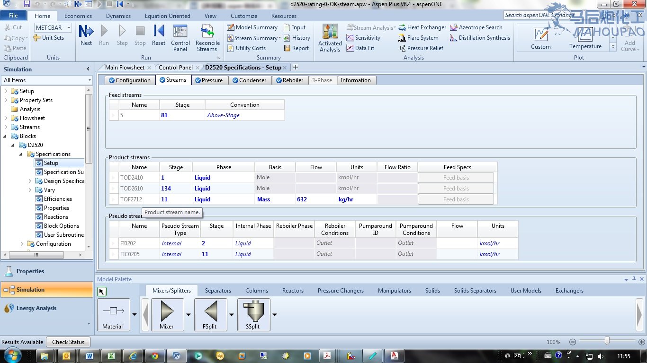The image size is (647, 363).
Task: Open the Main Flowsheet tab
Action: [125, 68]
